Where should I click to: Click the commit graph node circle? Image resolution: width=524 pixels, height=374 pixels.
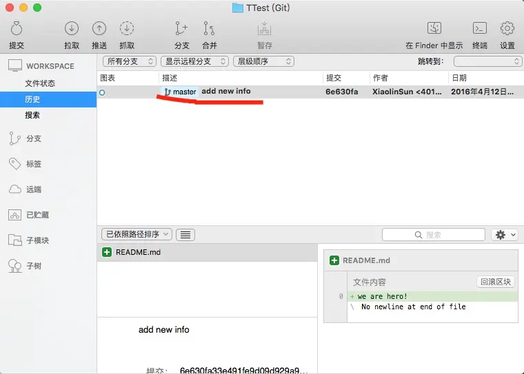click(x=102, y=92)
